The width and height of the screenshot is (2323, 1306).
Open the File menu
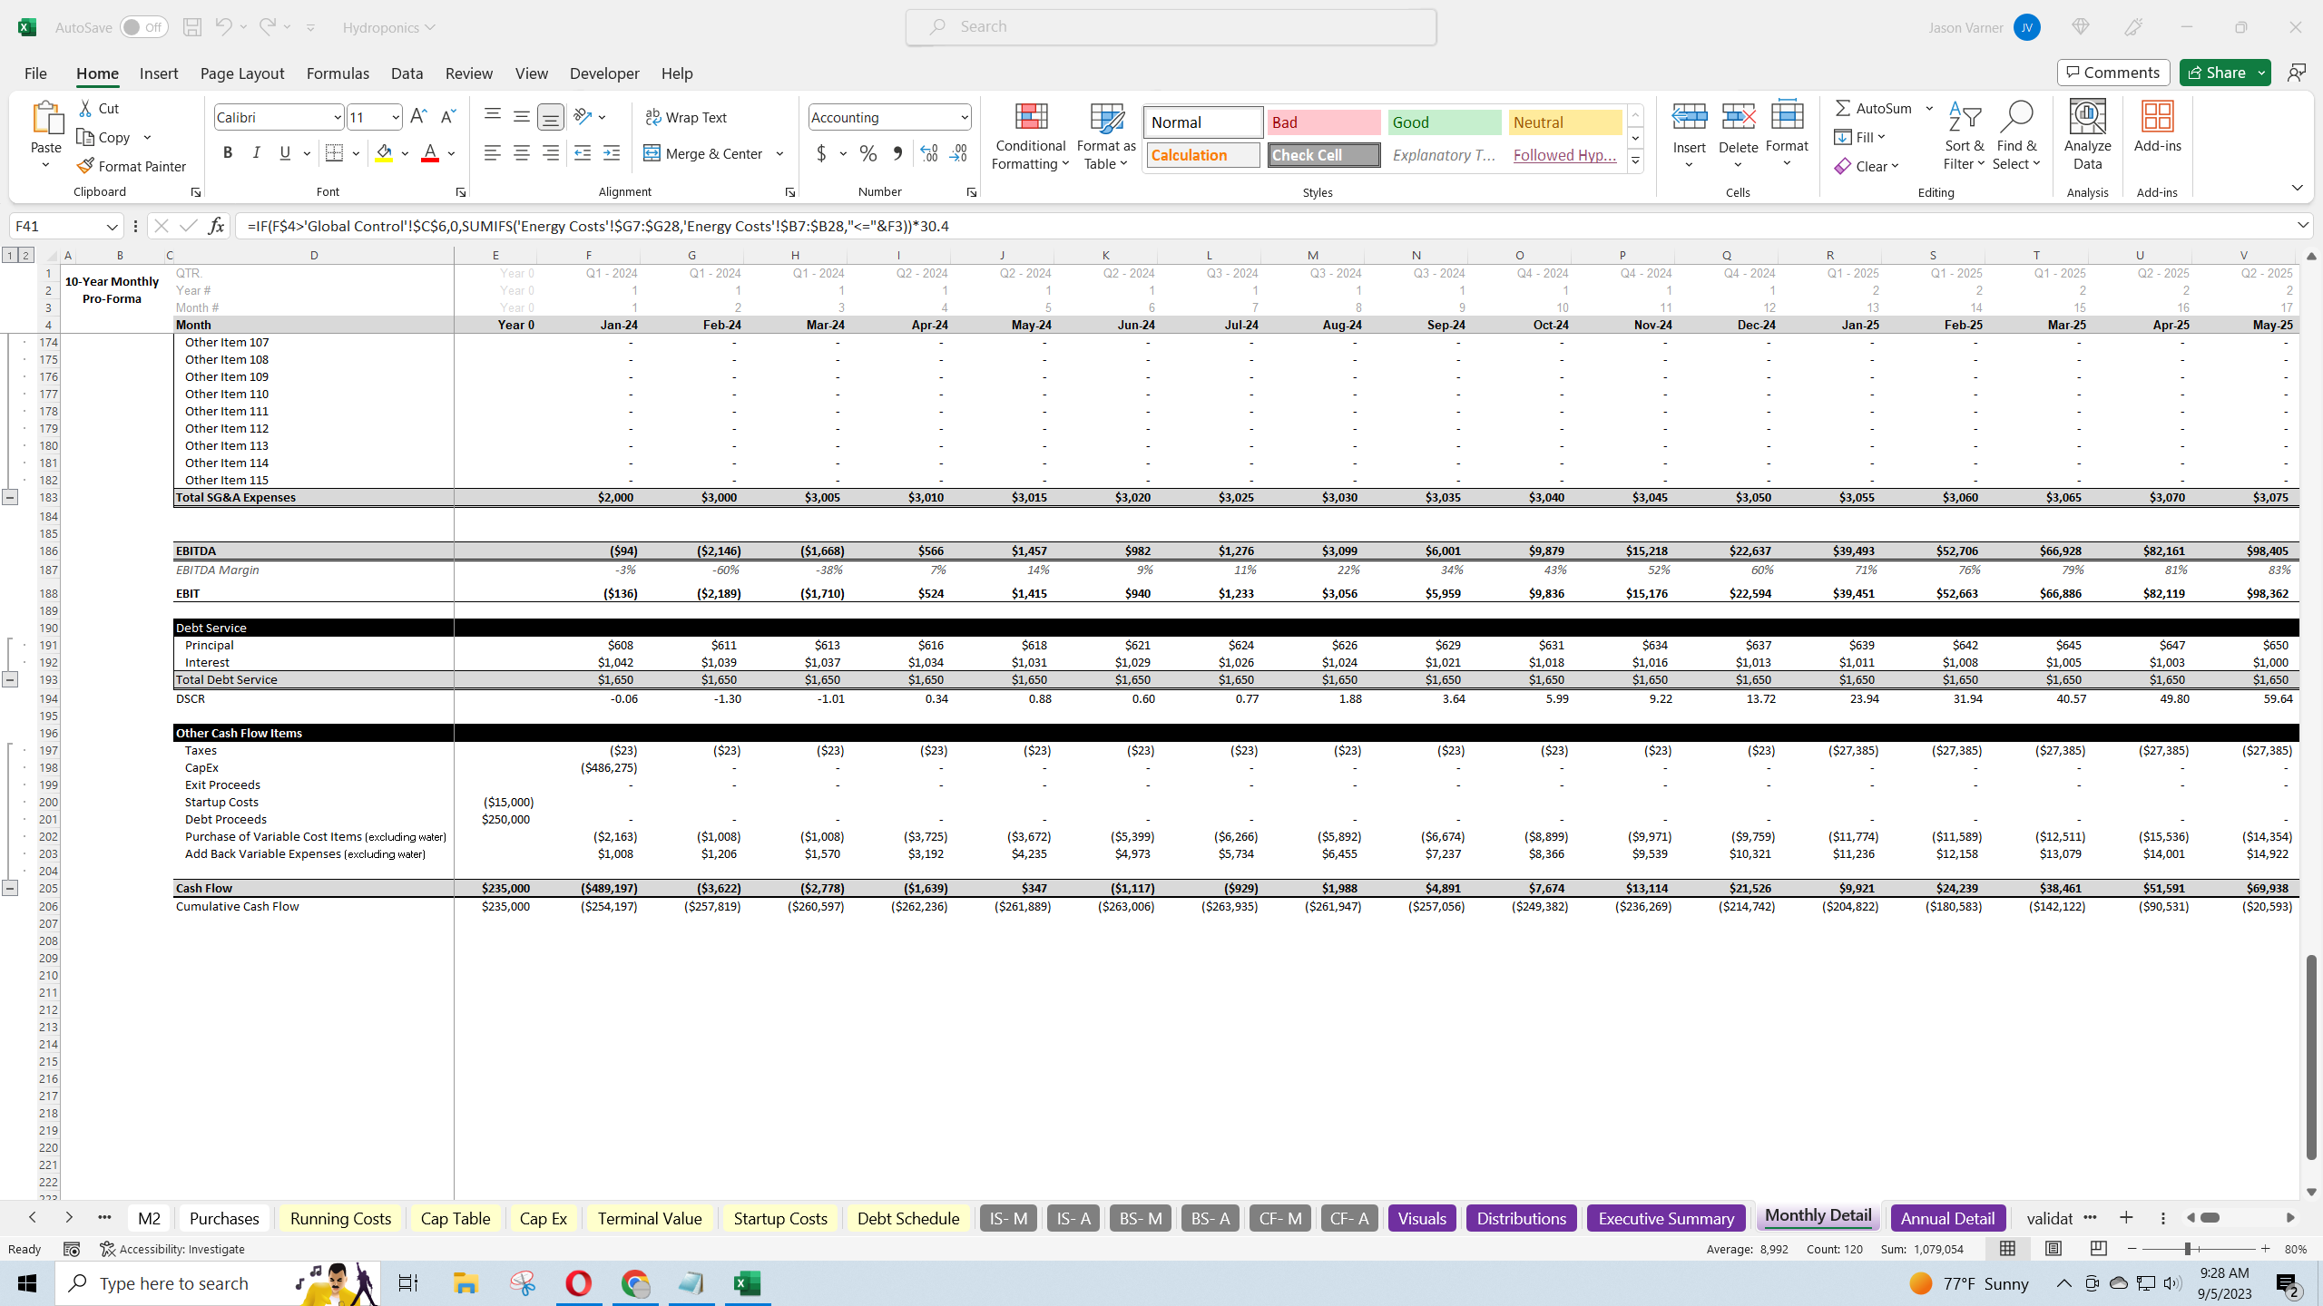point(35,73)
